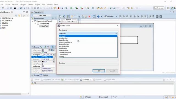
Task: Open the Data Source Explorer tab
Action: point(70,80)
